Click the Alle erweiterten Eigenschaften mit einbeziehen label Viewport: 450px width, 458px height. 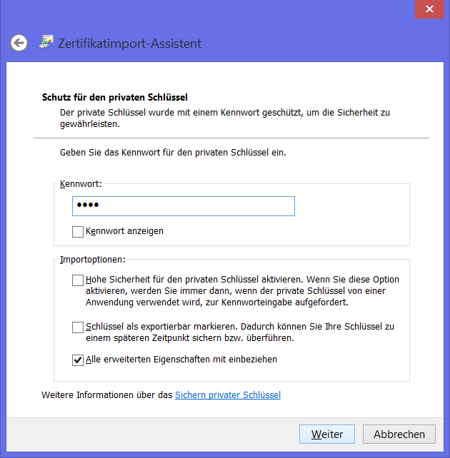tap(181, 360)
